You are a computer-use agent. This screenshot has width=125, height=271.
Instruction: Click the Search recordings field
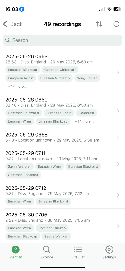(62, 40)
